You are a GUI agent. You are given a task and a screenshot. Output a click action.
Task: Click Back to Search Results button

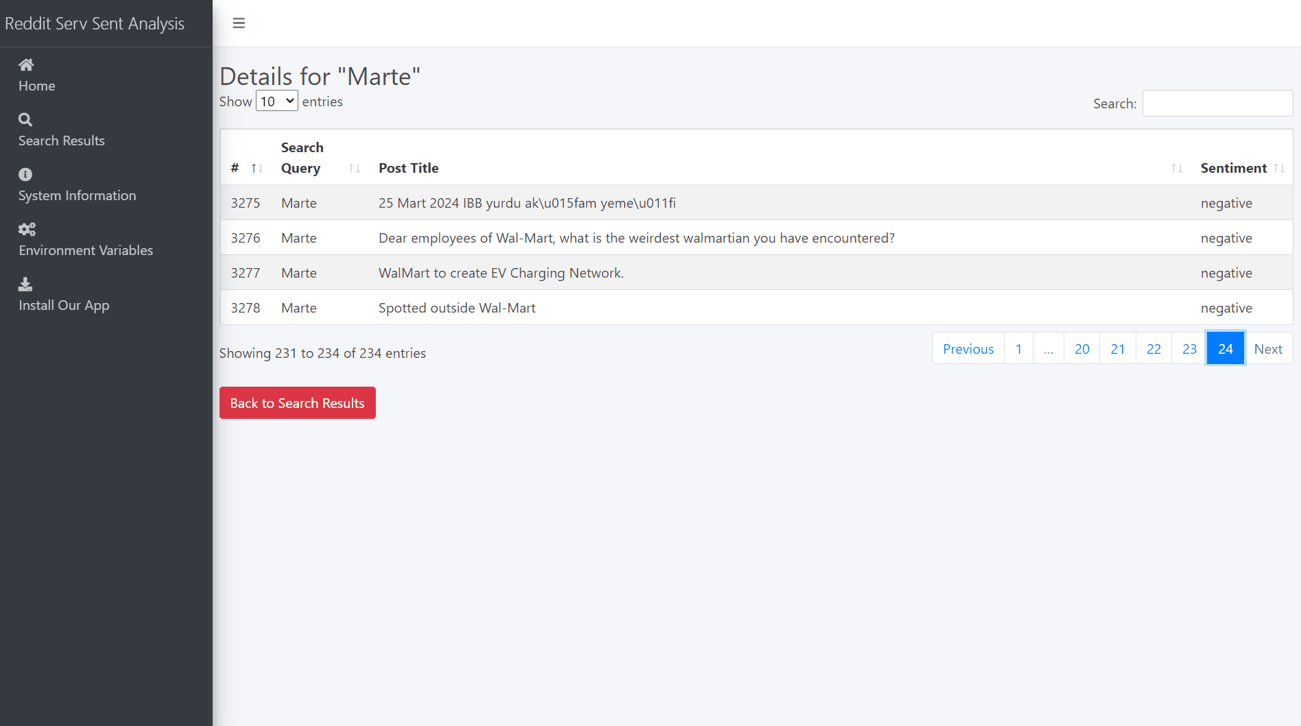point(297,403)
